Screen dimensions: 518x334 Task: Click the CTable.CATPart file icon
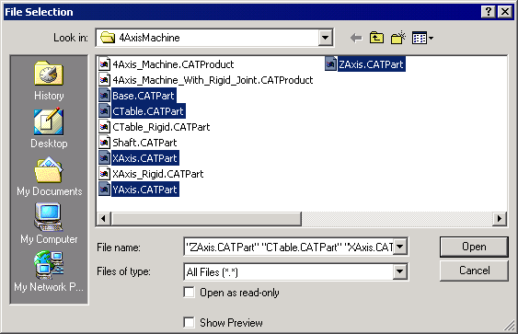tap(104, 111)
